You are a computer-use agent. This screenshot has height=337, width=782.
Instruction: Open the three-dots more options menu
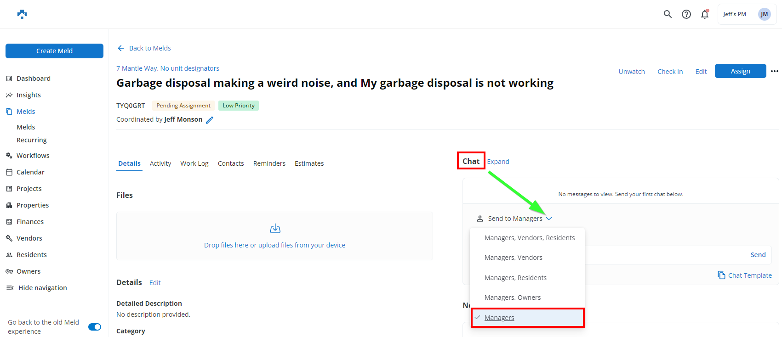point(775,71)
